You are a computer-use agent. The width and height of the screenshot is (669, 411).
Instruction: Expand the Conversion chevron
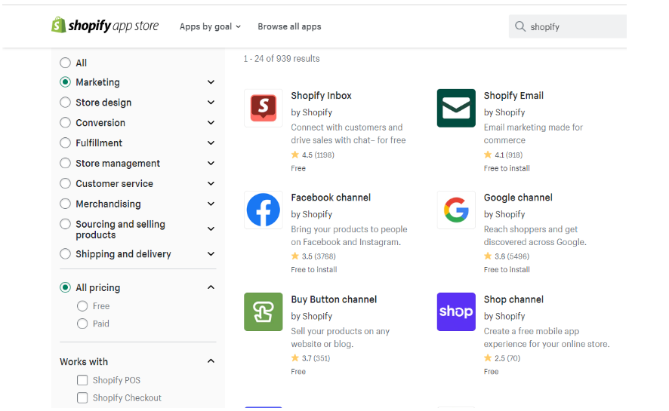(x=211, y=123)
